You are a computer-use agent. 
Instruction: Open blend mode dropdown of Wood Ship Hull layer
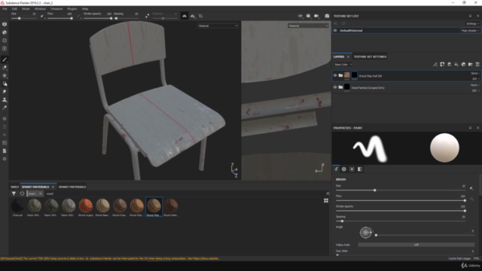pos(474,74)
